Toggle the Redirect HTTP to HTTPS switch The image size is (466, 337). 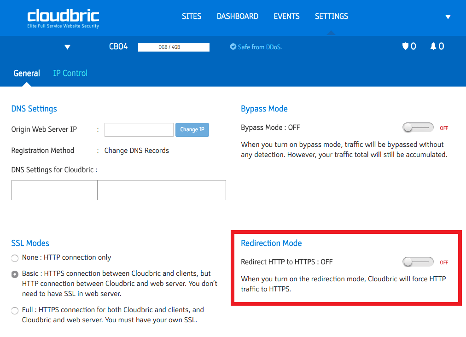pos(418,262)
